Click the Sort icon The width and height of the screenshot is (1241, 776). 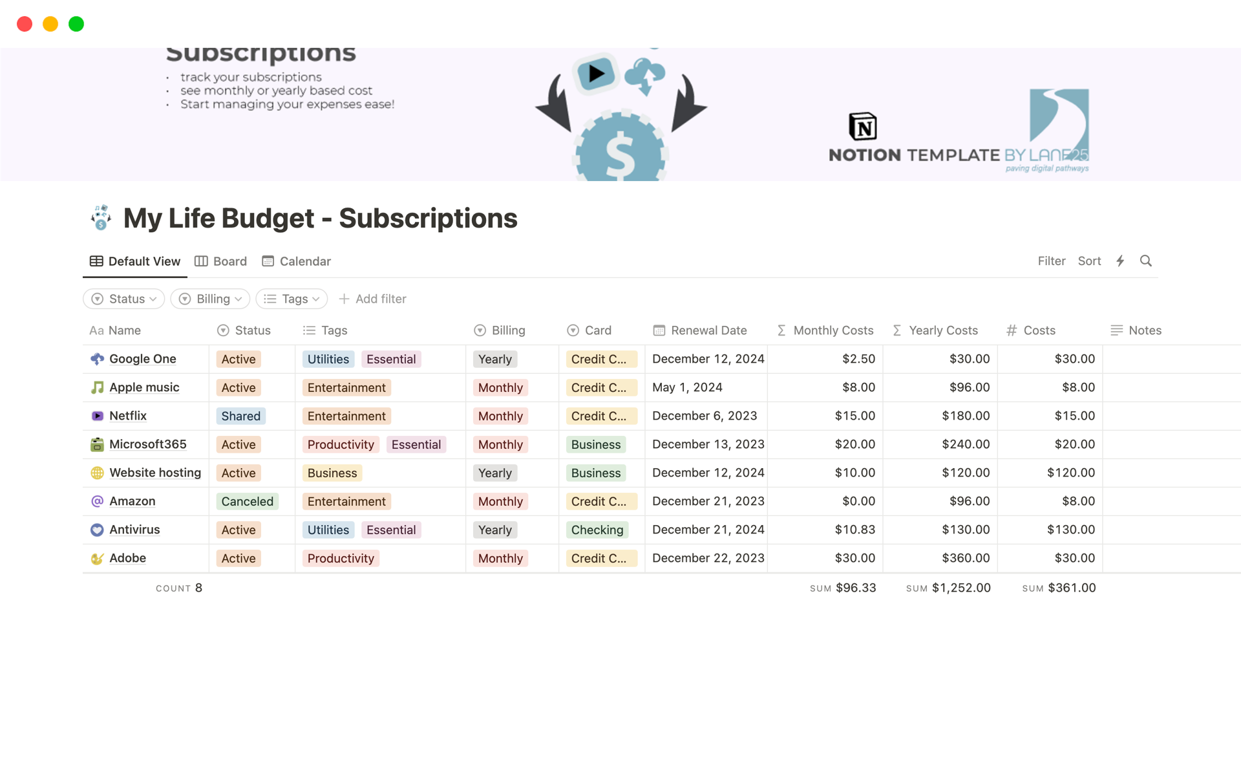[1089, 261]
